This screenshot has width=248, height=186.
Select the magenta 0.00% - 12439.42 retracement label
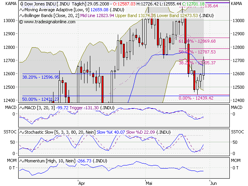point(196,98)
